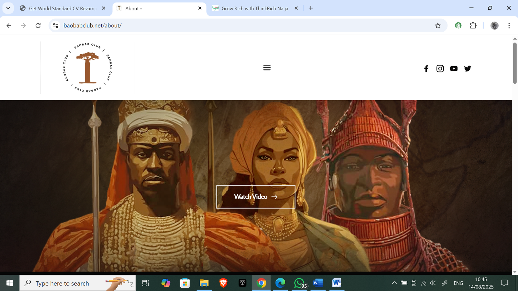
Task: Click the Baobab Club tree logo
Action: click(x=87, y=68)
